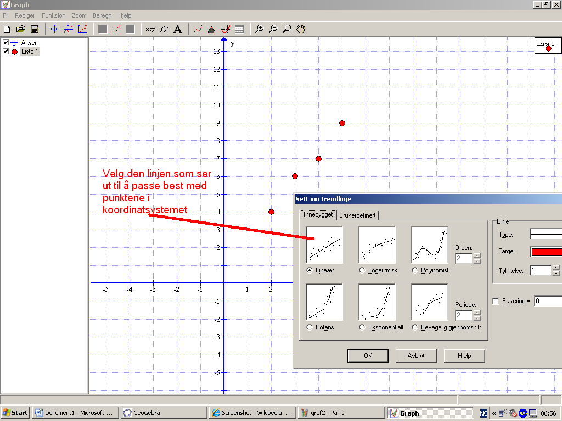Click the Save diskette icon

[34, 29]
